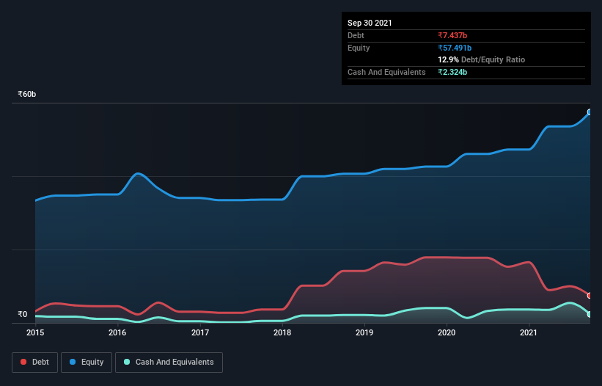Toggle the Debt series legend button

point(35,363)
